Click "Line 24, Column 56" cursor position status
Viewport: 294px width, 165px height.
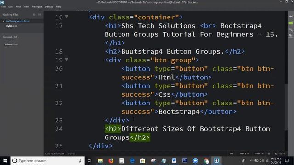tap(55, 154)
